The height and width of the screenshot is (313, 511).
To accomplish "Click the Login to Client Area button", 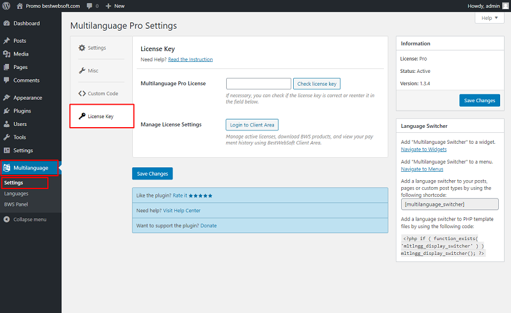I will [x=252, y=125].
